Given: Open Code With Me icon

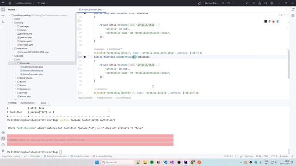Looking at the screenshot, I should click(x=260, y=3).
